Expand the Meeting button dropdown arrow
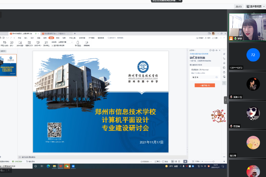The height and width of the screenshot is (177, 266). click(x=13, y=46)
